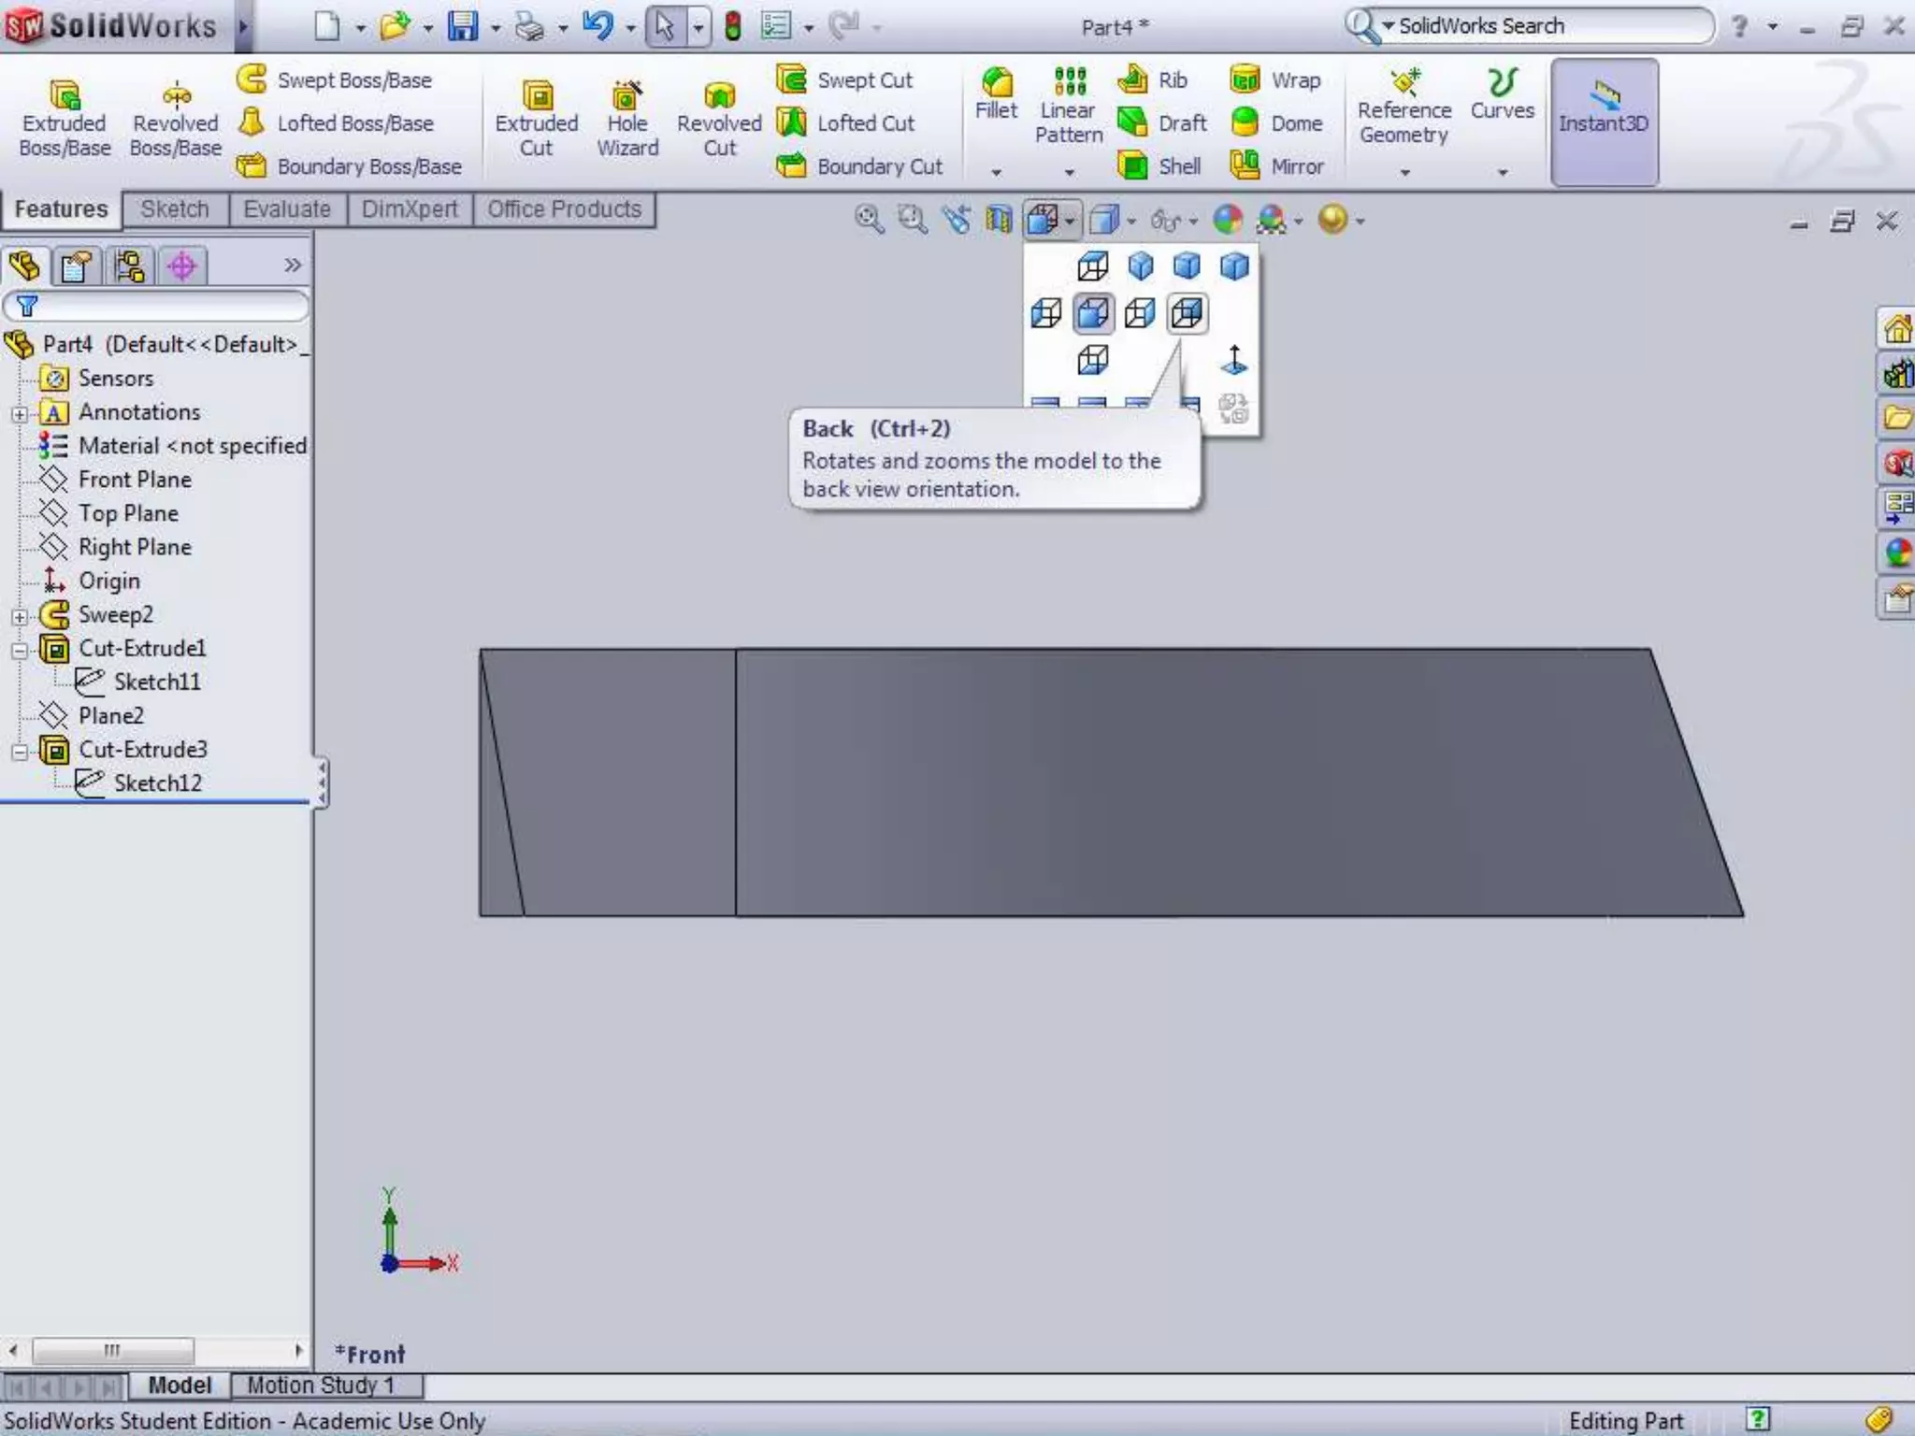Select Sketch12 in the feature tree
Screen dimensions: 1915x1436
point(156,783)
